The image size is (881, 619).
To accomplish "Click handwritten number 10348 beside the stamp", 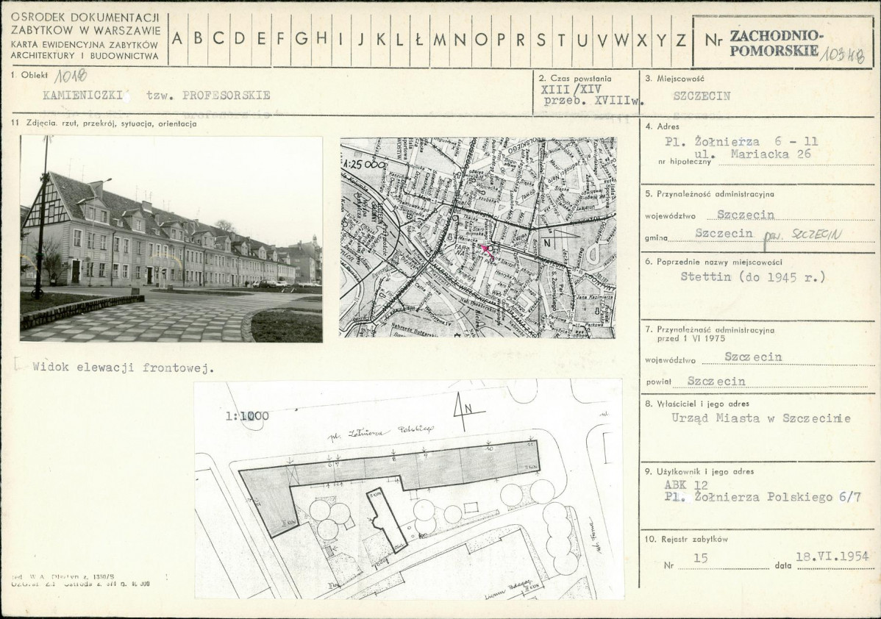I will pyautogui.click(x=844, y=54).
